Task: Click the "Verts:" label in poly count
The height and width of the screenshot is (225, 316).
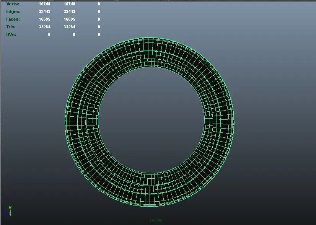Action: pos(13,4)
